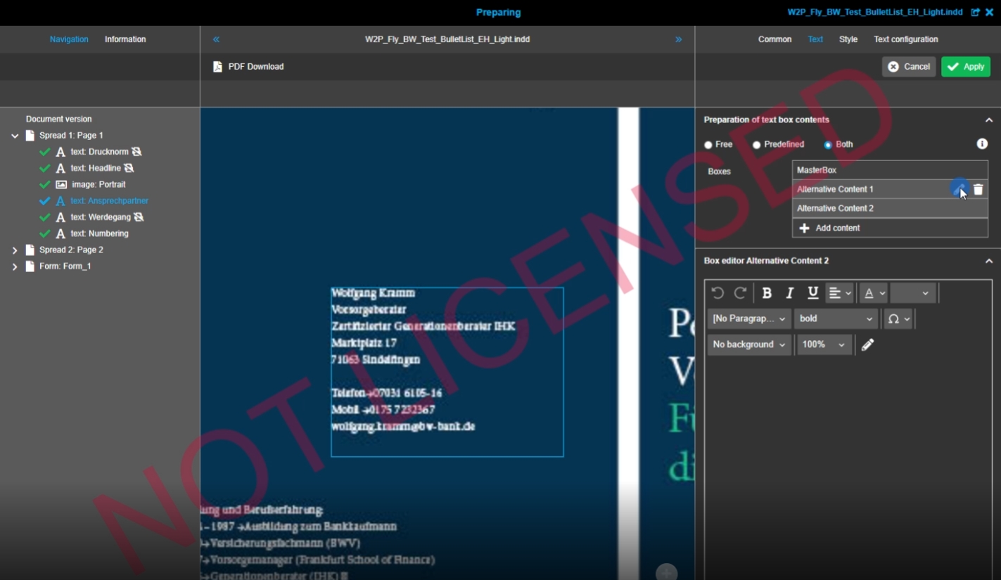1001x580 pixels.
Task: Click the Drucknorm unlinked icon
Action: [x=136, y=152]
